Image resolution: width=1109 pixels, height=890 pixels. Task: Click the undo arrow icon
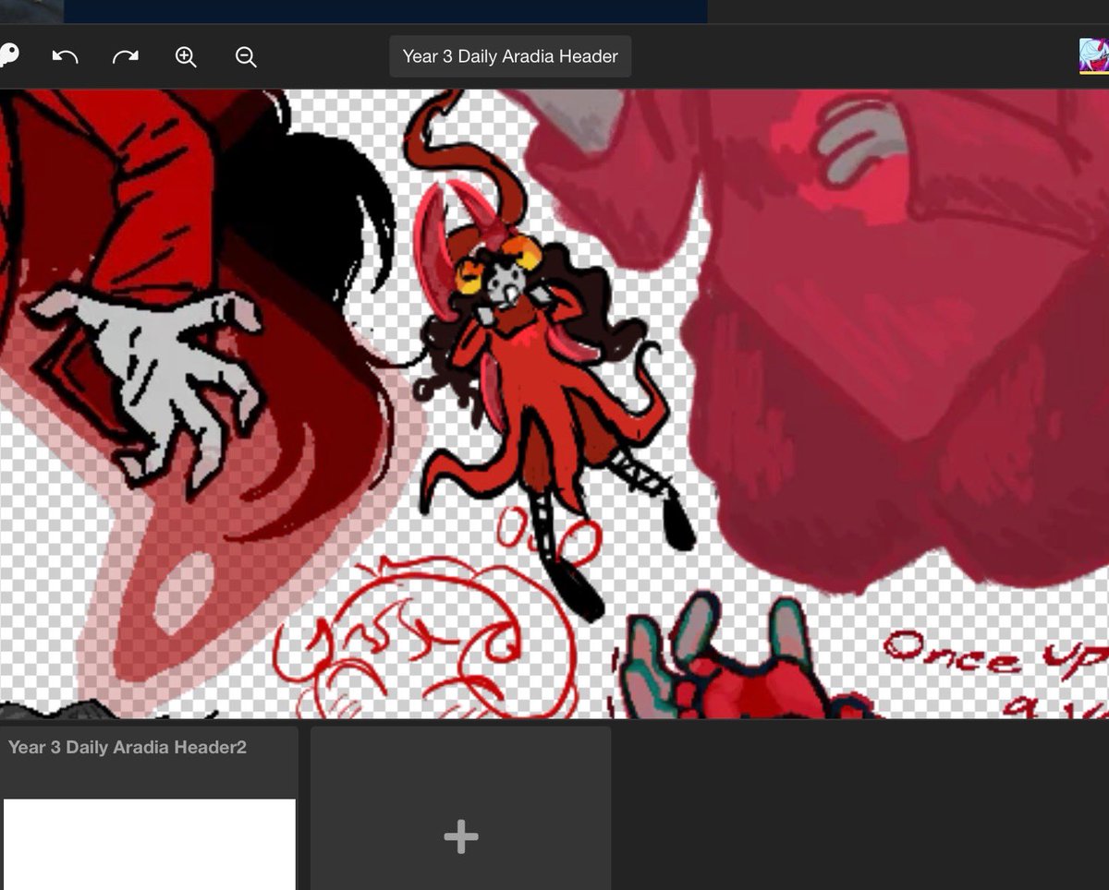click(x=65, y=56)
